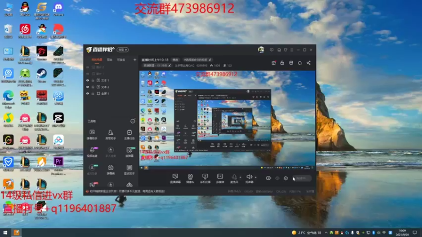Screen dimensions: 422x237
Task: Open the 房管助手 tool icon
Action: pyautogui.click(x=111, y=134)
